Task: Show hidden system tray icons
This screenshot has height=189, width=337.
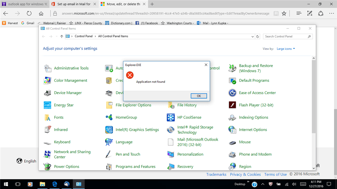Action: click(263, 184)
